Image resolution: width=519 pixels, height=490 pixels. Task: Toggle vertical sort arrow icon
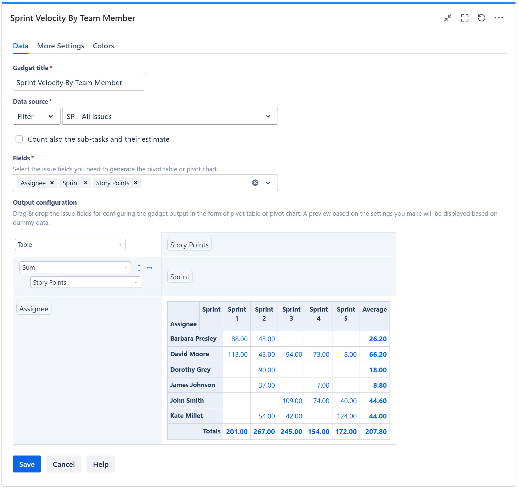(x=139, y=268)
